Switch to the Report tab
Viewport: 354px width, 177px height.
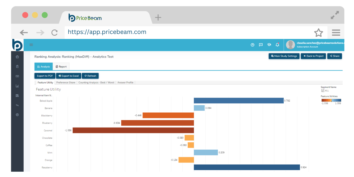(x=61, y=67)
